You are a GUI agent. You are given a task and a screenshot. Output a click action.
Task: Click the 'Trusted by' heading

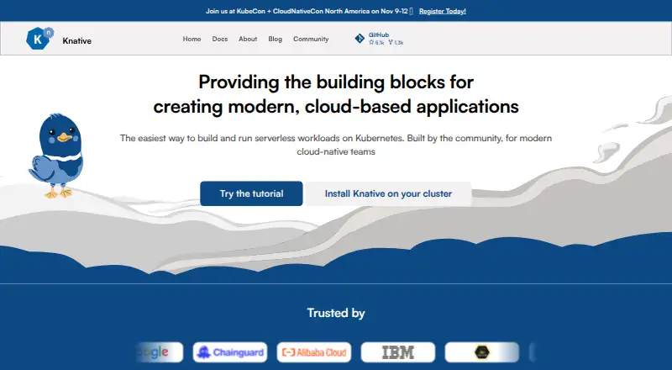coord(336,313)
